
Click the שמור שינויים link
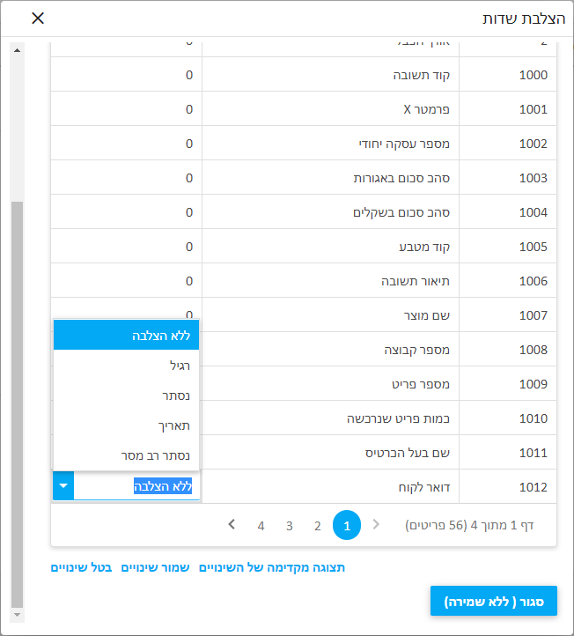click(x=156, y=568)
